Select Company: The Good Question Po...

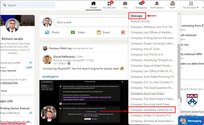click(x=152, y=88)
